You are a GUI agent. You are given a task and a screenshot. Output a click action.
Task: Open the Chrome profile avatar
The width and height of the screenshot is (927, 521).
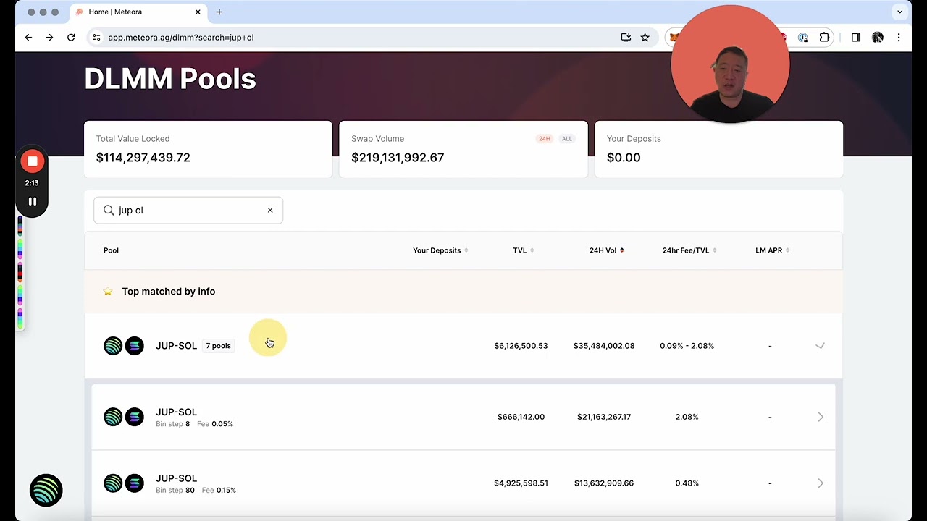[878, 38]
